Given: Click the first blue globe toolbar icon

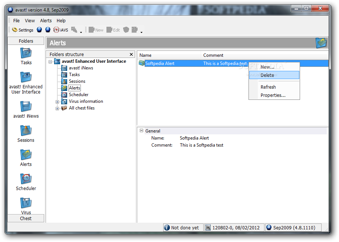Looking at the screenshot, I should click(x=39, y=30).
